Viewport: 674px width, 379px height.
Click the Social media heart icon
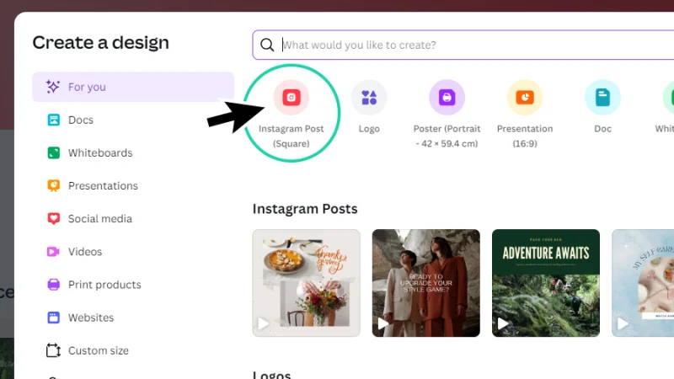click(53, 219)
